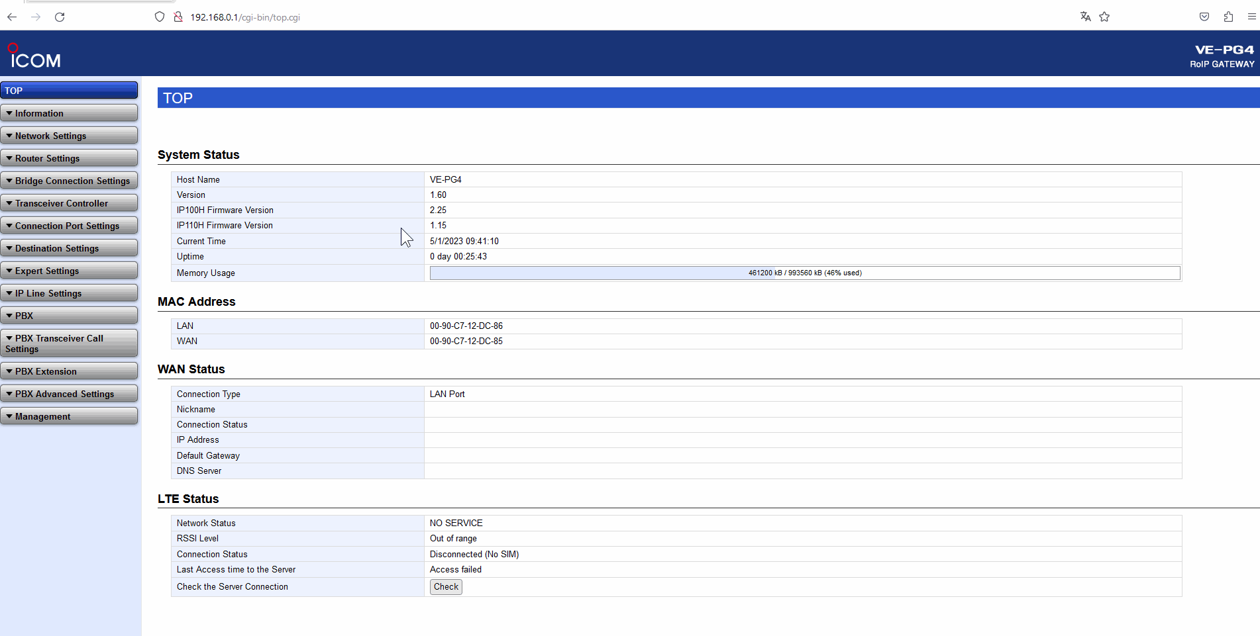Click the insecure connection lock icon
The height and width of the screenshot is (636, 1260).
pos(178,17)
